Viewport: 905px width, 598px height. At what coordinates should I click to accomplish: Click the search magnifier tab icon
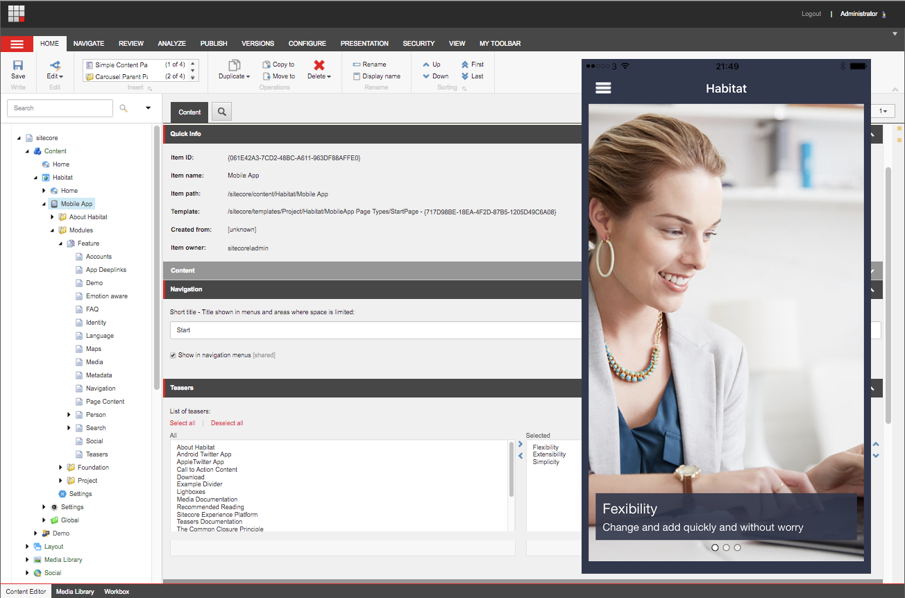[221, 112]
